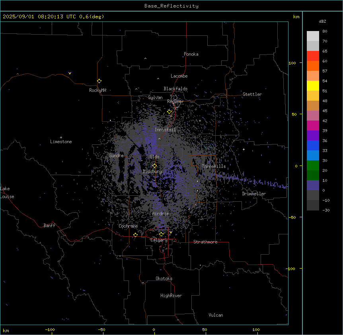This screenshot has width=343, height=335.
Task: Click the yellow diamond marker above Didsbury
Action: 154,166
